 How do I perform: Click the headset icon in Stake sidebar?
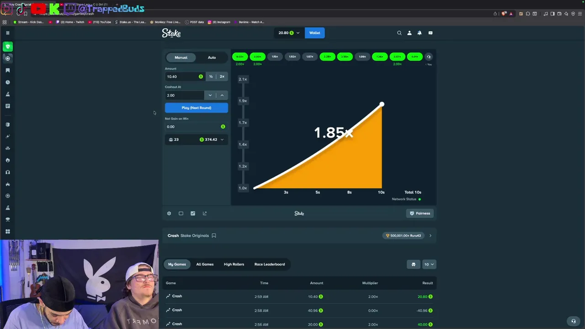pyautogui.click(x=8, y=172)
